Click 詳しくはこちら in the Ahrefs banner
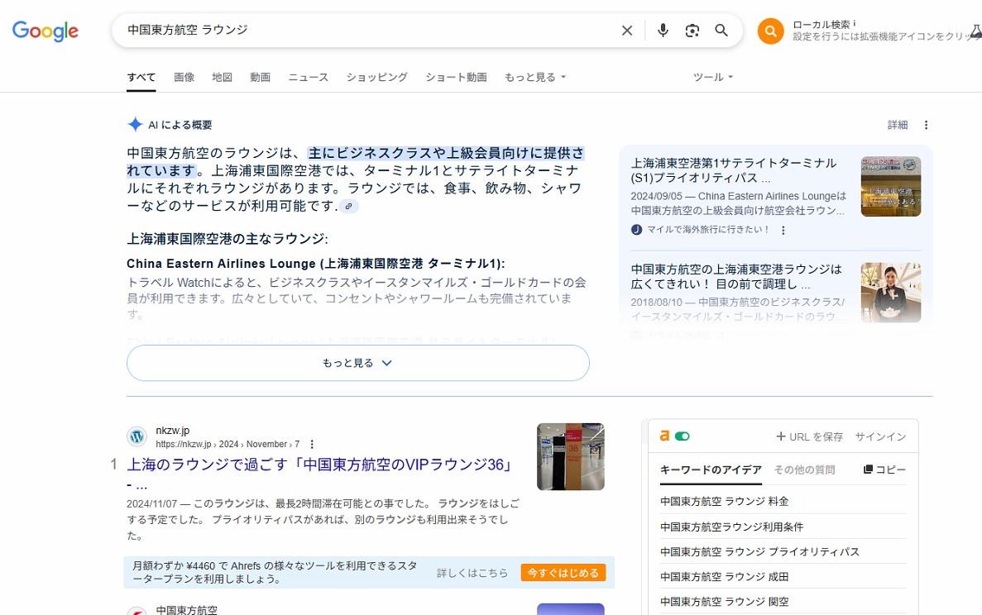This screenshot has height=615, width=982. point(472,573)
